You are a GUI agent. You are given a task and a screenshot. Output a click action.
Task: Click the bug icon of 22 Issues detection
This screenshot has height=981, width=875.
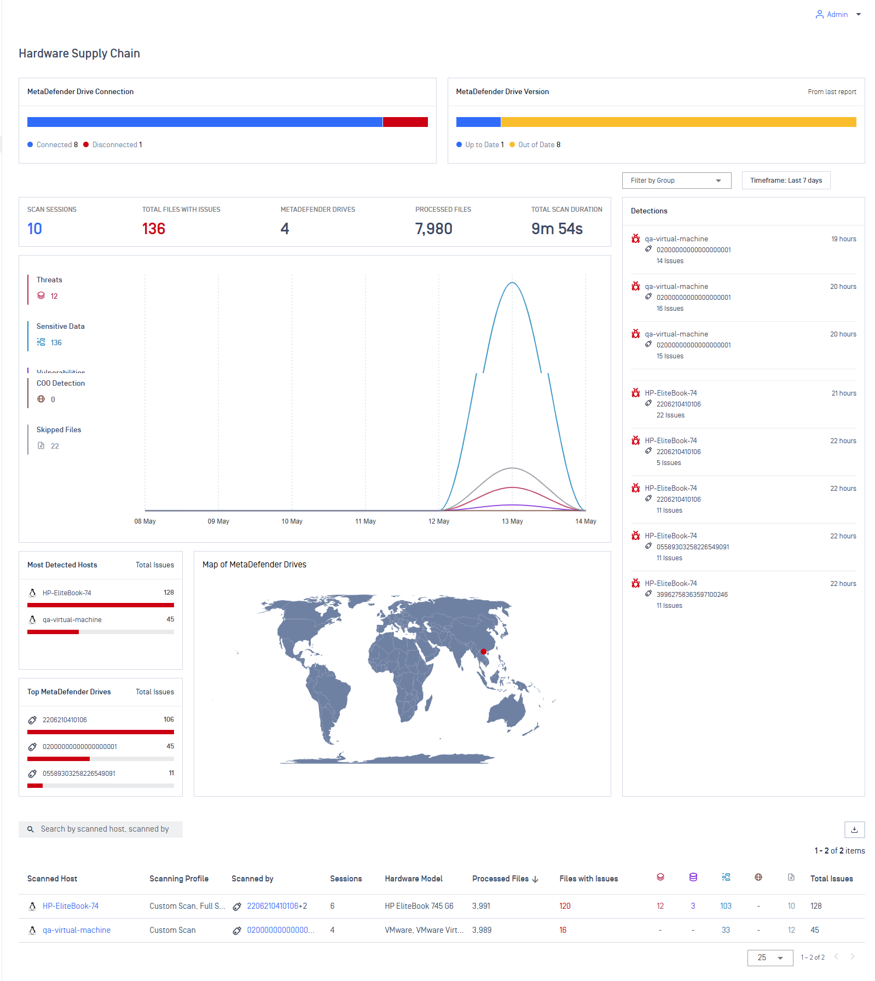pos(636,393)
